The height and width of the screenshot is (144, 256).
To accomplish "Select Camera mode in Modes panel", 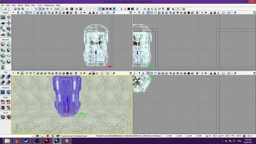I will [3, 17].
